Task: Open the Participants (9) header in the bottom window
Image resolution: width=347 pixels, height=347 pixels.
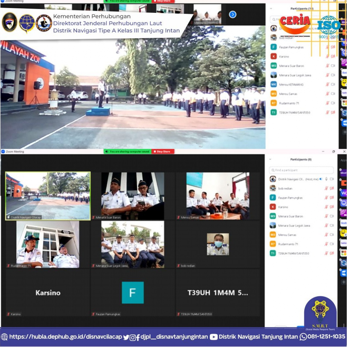Action: click(301, 159)
